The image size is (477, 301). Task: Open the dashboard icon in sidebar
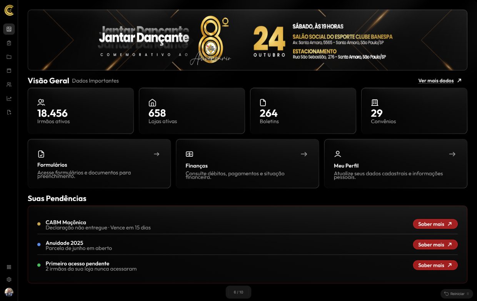coord(9,29)
